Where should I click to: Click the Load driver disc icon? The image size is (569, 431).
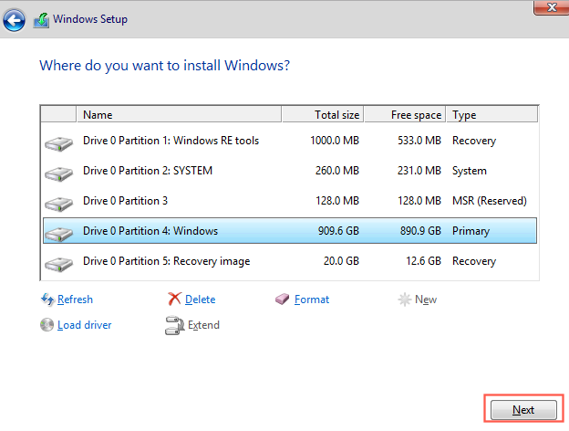pos(47,324)
